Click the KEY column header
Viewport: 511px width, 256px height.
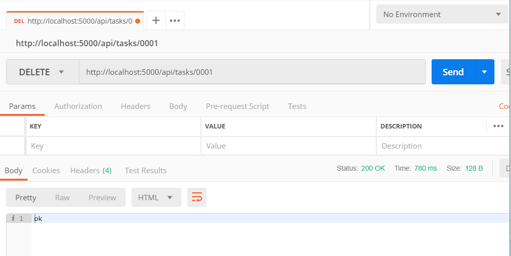click(x=36, y=126)
